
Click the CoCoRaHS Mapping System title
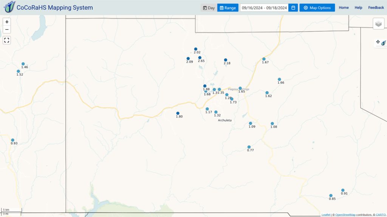tap(55, 8)
